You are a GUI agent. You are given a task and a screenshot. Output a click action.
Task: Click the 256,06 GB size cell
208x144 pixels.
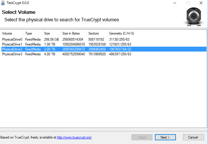(51, 39)
